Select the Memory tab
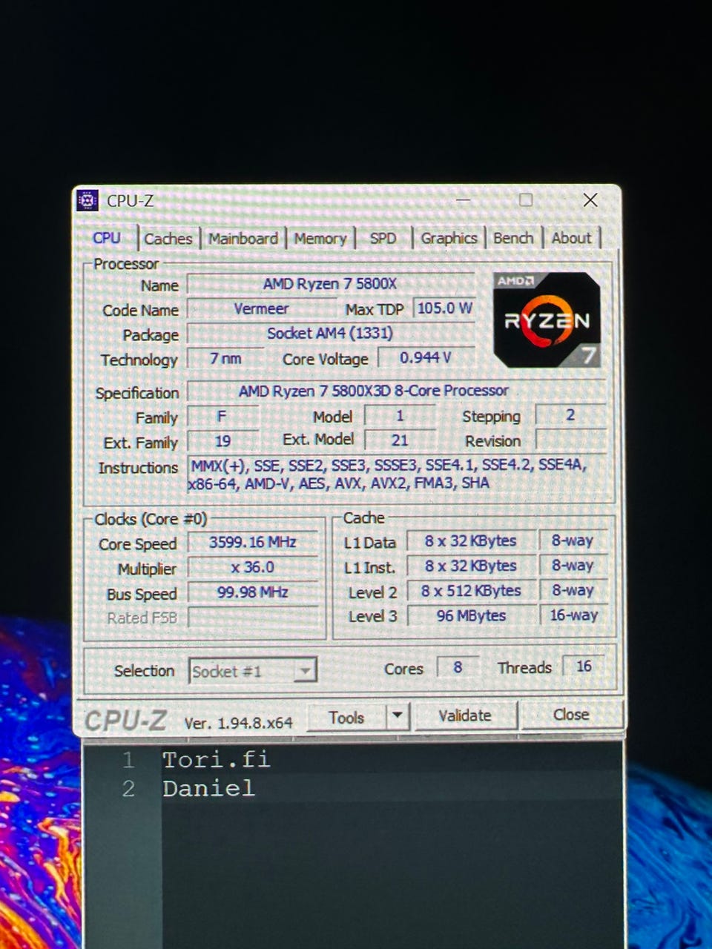712x949 pixels. click(320, 239)
